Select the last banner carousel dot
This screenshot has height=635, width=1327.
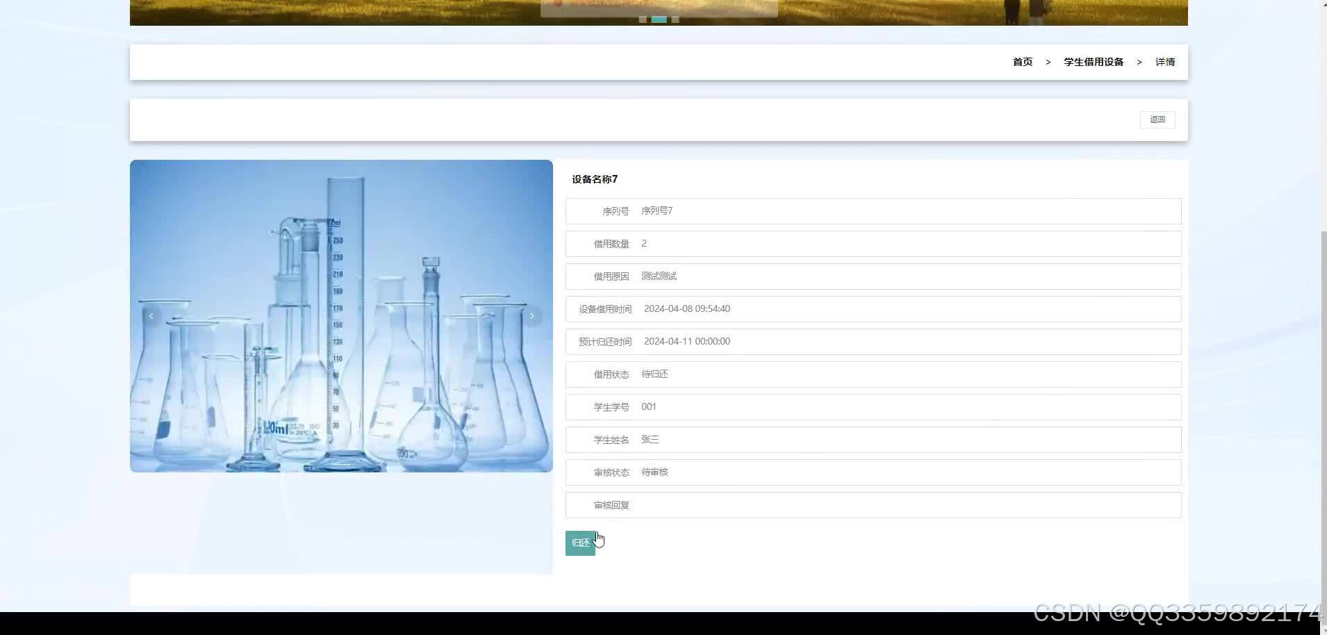[x=675, y=19]
